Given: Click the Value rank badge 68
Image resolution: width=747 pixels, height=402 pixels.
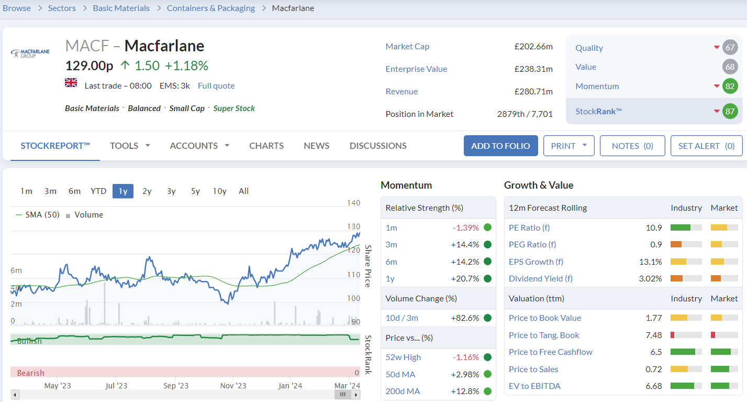Looking at the screenshot, I should point(730,67).
